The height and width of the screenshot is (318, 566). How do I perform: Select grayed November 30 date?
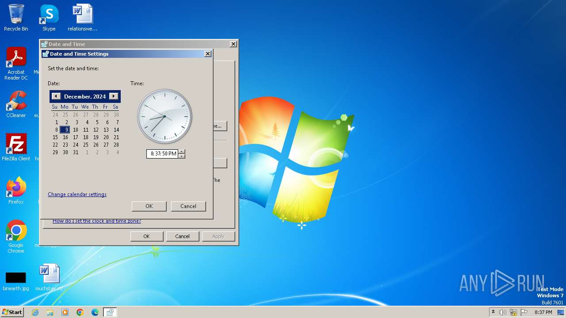(116, 115)
